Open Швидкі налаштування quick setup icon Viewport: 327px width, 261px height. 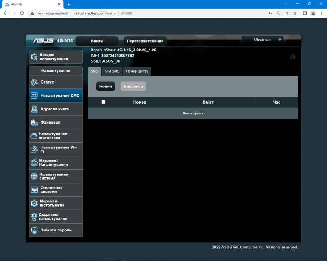[34, 57]
